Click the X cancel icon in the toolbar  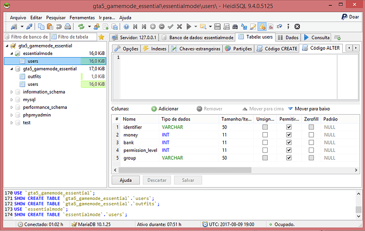pyautogui.click(x=179, y=26)
